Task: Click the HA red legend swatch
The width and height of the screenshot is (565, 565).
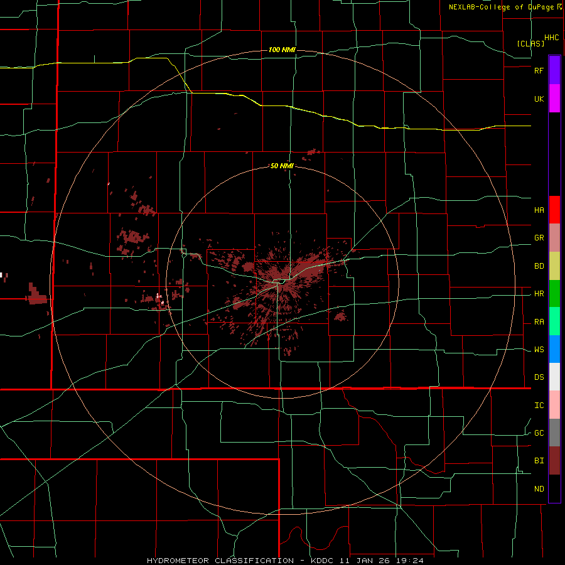Action: [x=554, y=210]
